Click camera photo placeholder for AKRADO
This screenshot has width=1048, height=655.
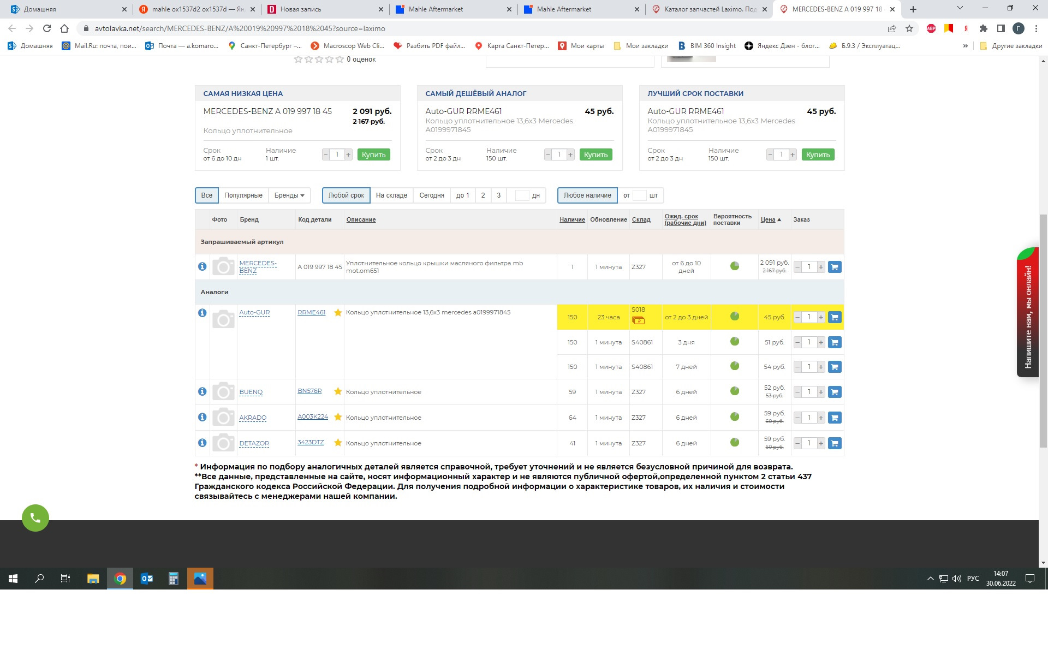coord(223,418)
